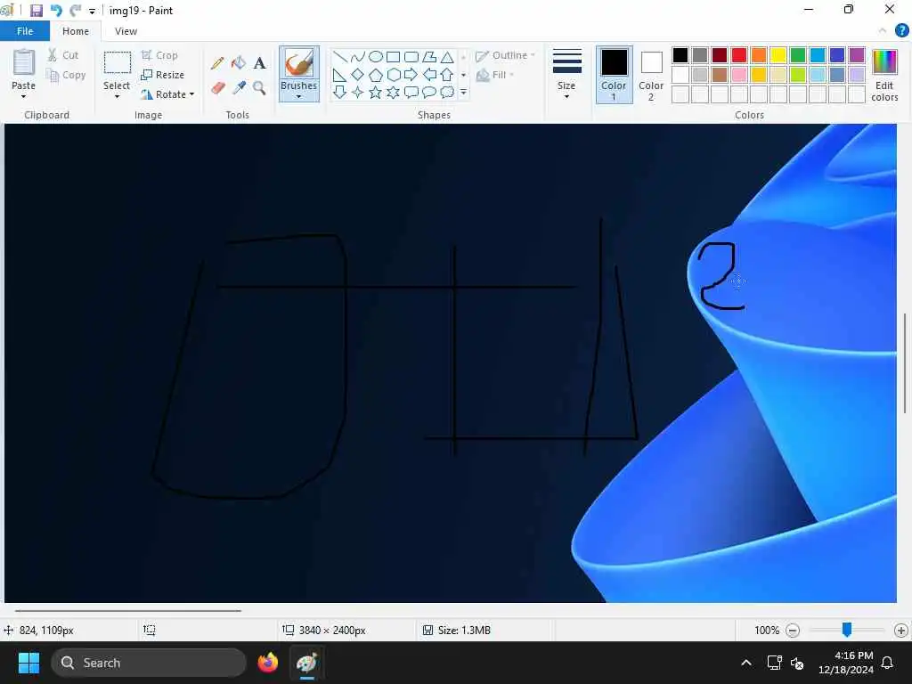Pick the Right arrow shape
The width and height of the screenshot is (912, 684).
pyautogui.click(x=411, y=75)
